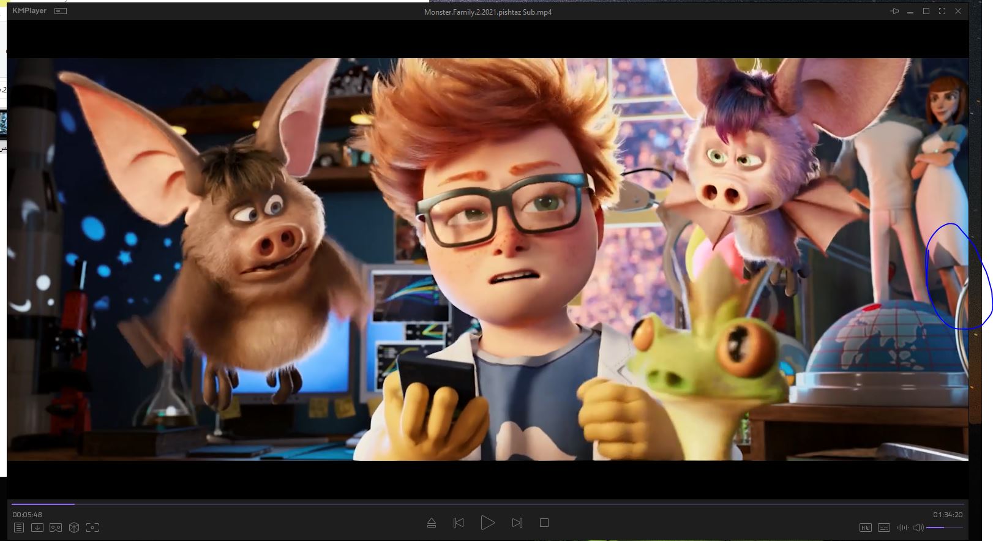Play the paused video
The height and width of the screenshot is (541, 993).
(487, 523)
